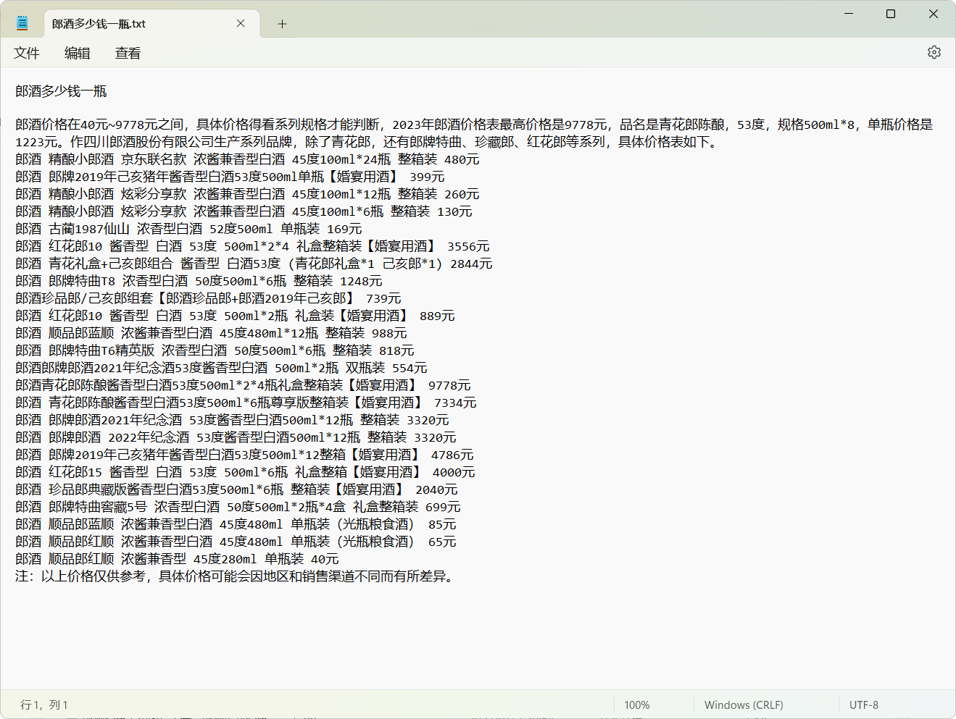Click the 郎牌特曲T6精英版 line priced 818元

coord(215,350)
